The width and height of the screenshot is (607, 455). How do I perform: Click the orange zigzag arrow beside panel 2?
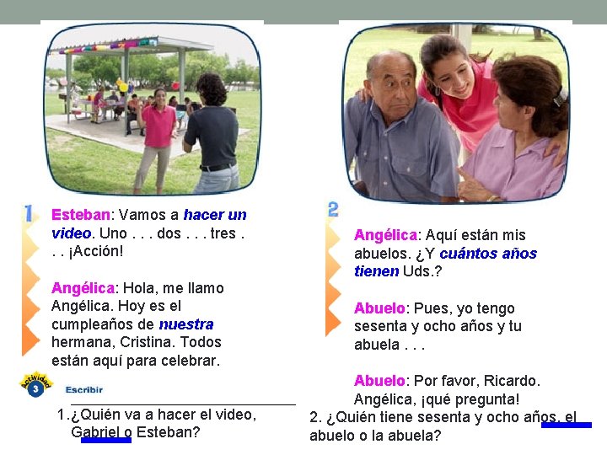(333, 277)
